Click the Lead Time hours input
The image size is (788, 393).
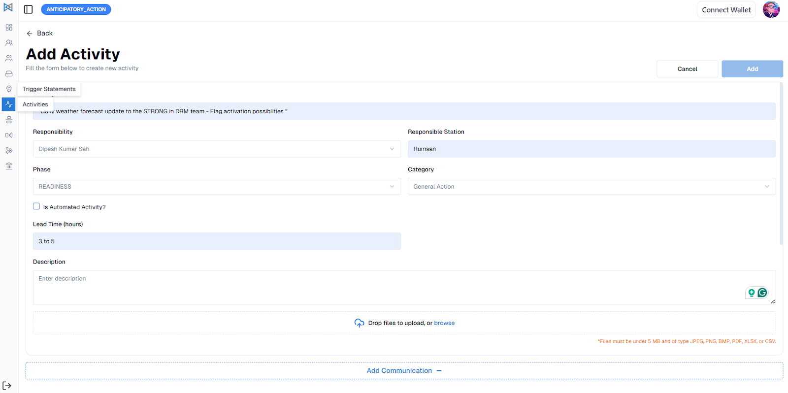click(x=217, y=241)
